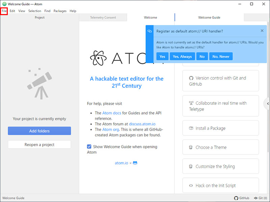
Task: Open the Selection menu
Action: (x=35, y=11)
